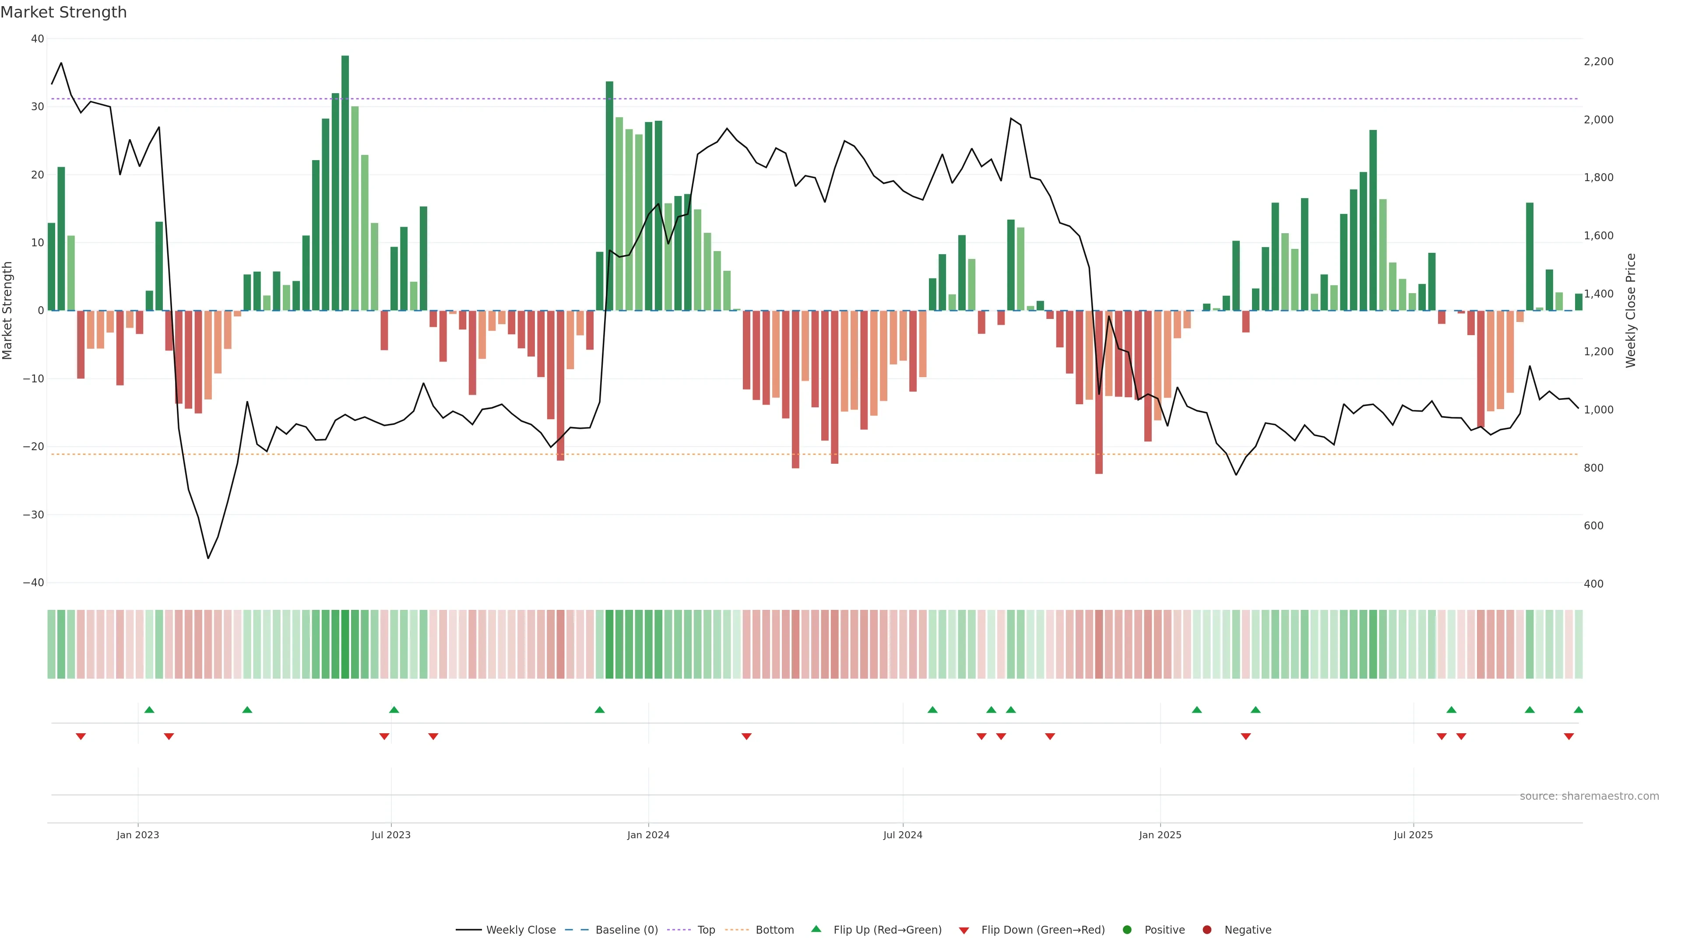The height and width of the screenshot is (945, 1681).
Task: Click the Market Strength chart title
Action: (63, 12)
